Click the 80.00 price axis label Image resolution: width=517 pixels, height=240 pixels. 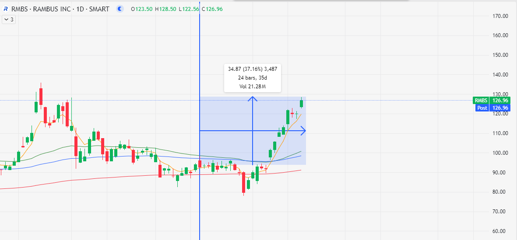[x=500, y=192]
